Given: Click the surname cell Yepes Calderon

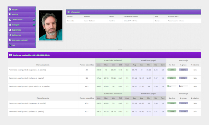Looking at the screenshot, I should click(x=96, y=21).
